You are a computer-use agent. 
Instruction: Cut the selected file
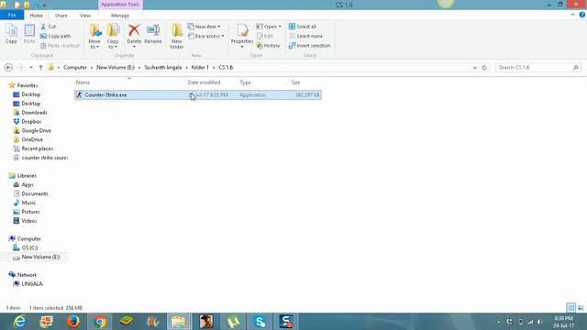49,27
